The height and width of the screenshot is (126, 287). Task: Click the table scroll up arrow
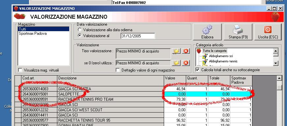coord(279,78)
